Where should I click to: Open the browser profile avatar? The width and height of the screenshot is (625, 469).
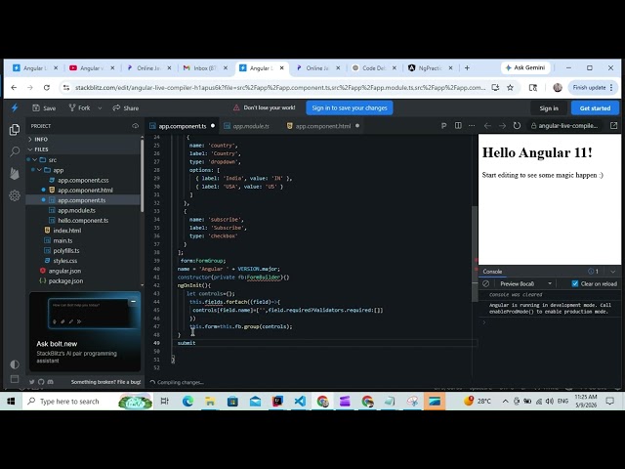tap(558, 87)
